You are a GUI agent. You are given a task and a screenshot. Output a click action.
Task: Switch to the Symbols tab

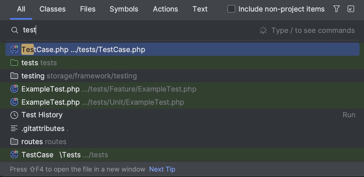click(x=124, y=9)
